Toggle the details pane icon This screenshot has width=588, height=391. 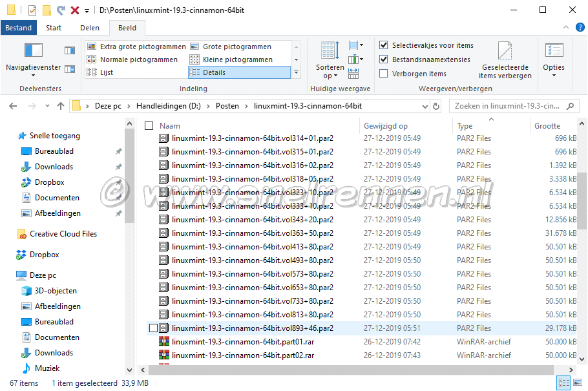[70, 69]
